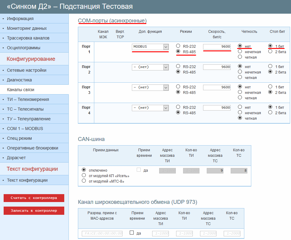This screenshot has height=240, width=291.
Task: Select RS-232 mode for Port 4
Action: coord(178,107)
